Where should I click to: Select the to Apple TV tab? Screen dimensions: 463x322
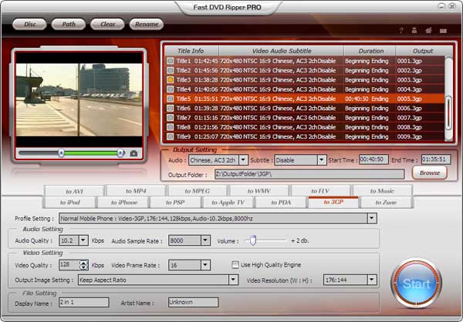228,203
